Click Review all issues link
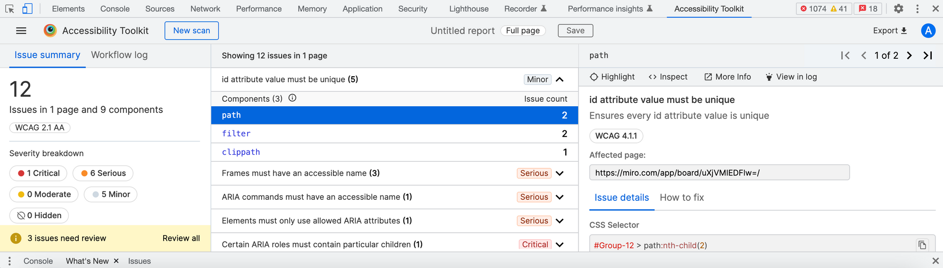The height and width of the screenshot is (268, 943). click(181, 238)
